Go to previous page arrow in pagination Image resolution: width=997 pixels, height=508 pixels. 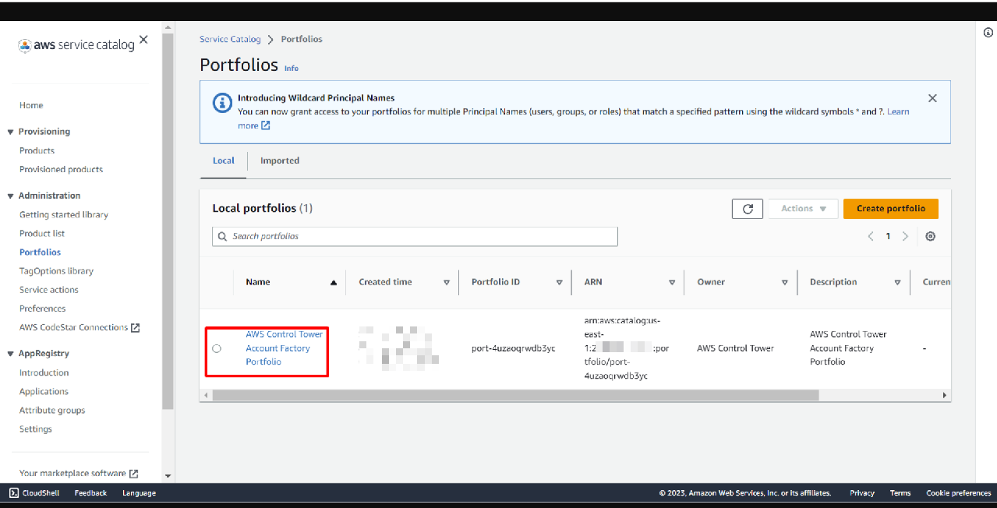(x=871, y=237)
